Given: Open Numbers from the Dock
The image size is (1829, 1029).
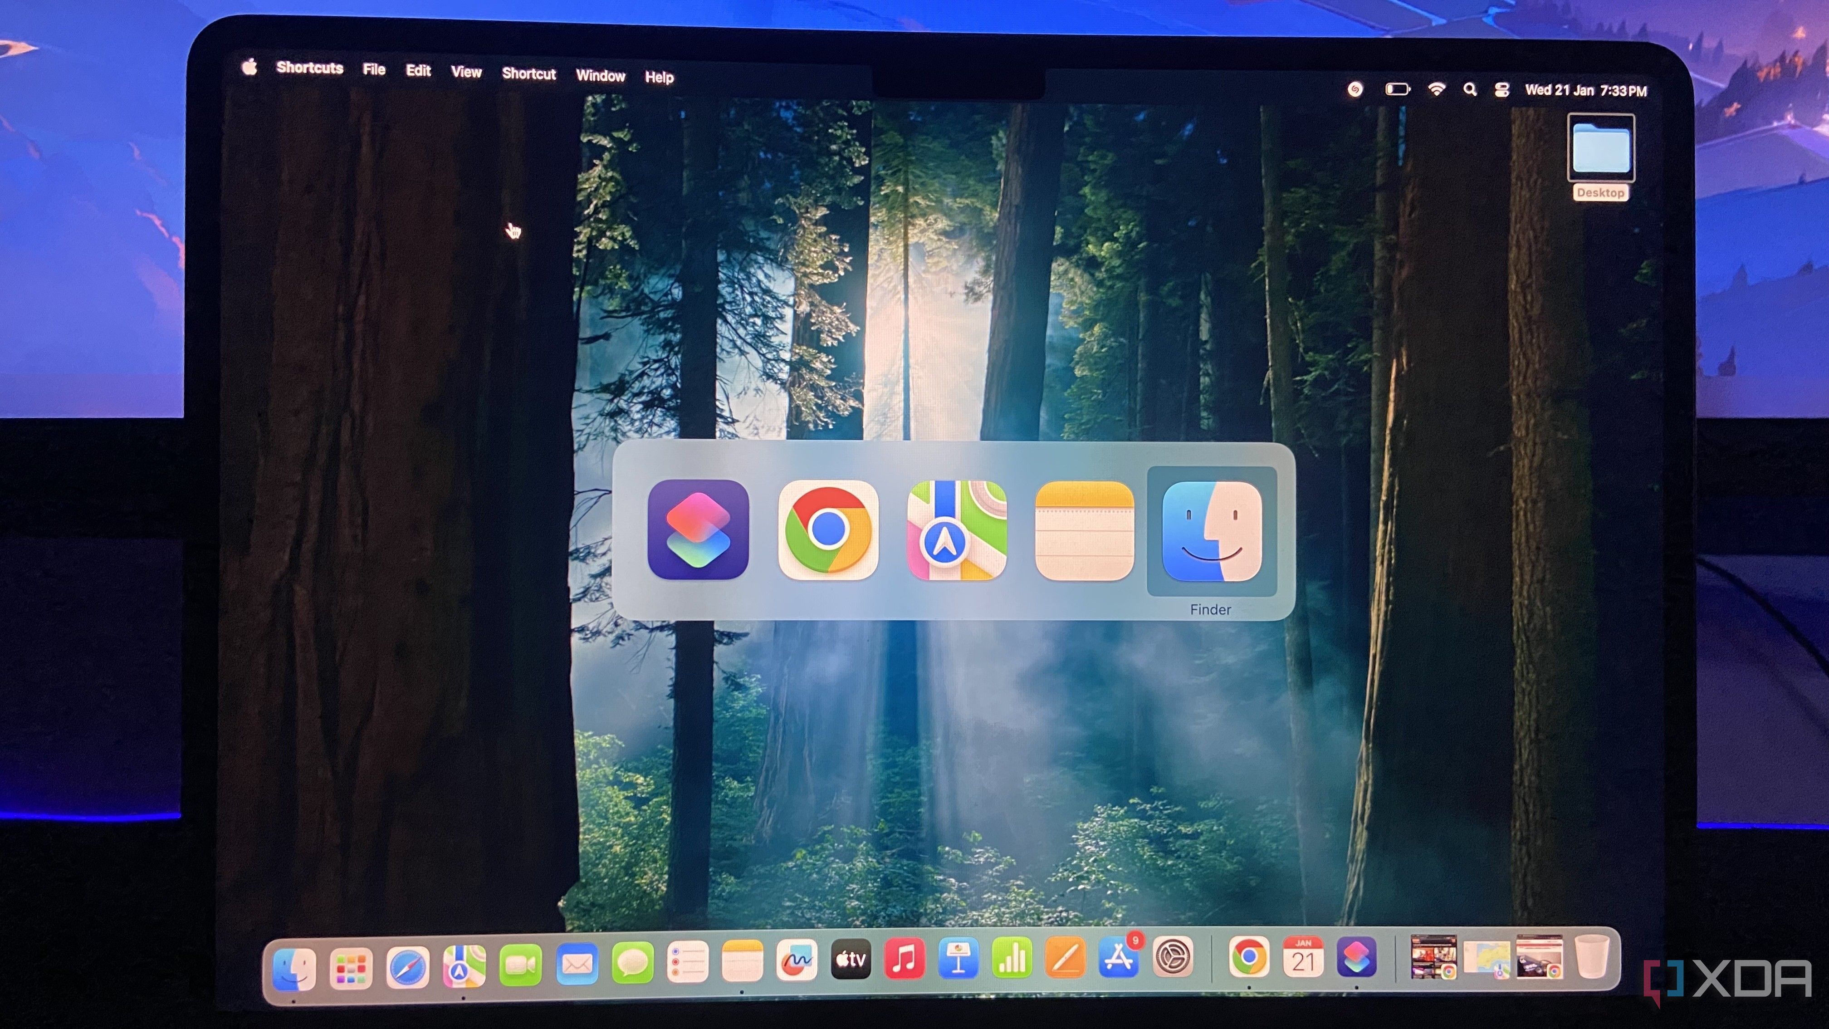Looking at the screenshot, I should coord(1012,957).
